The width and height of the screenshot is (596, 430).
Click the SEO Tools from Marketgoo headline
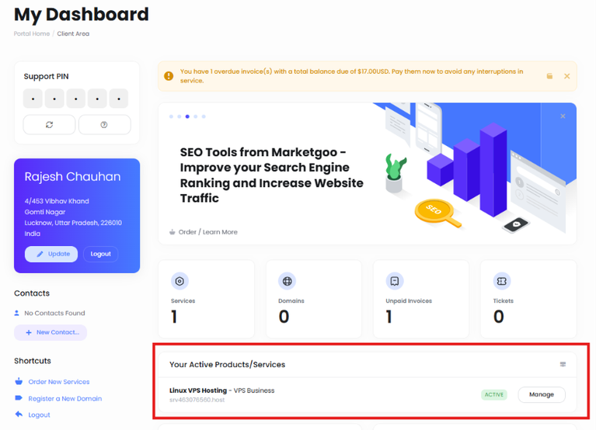271,175
